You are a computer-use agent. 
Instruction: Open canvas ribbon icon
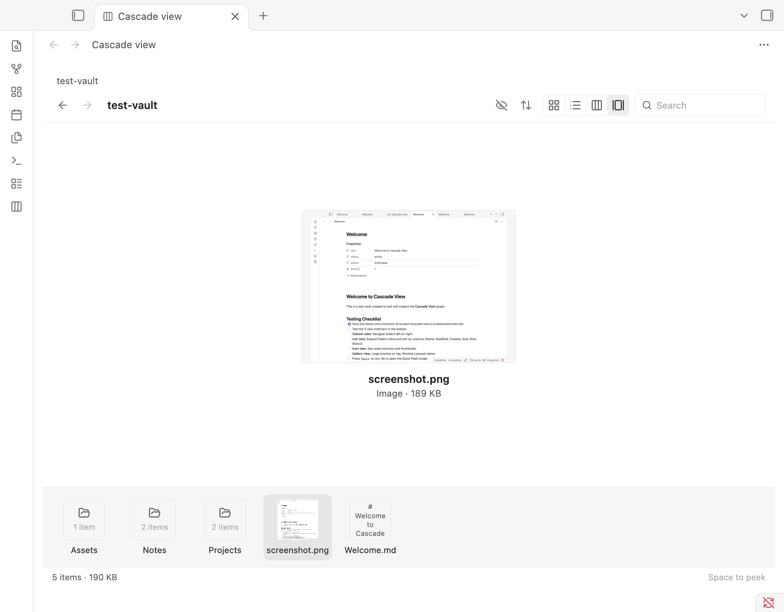tap(16, 92)
